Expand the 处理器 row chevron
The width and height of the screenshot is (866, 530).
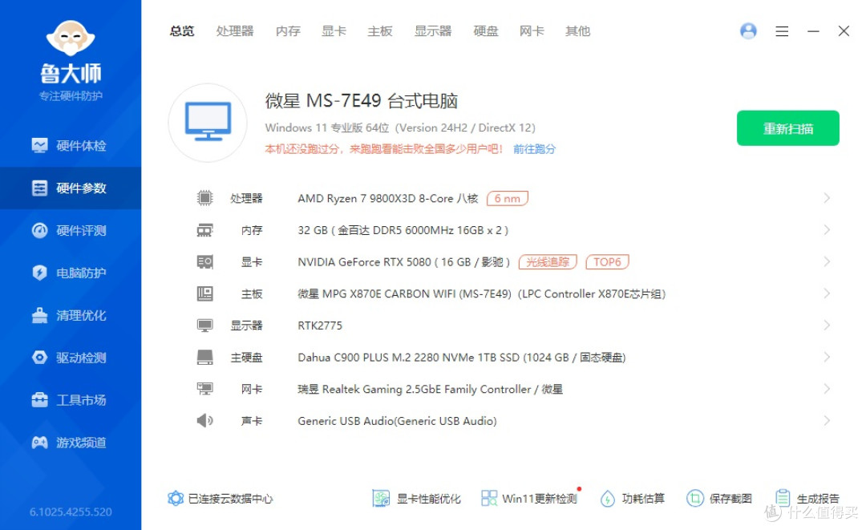tap(827, 197)
